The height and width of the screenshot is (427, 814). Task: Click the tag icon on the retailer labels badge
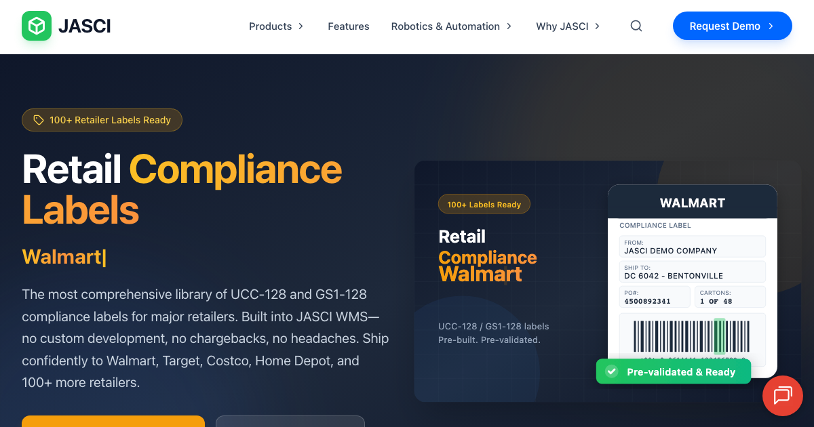point(37,119)
